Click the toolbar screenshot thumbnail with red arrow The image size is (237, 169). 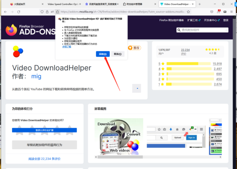click(x=176, y=137)
